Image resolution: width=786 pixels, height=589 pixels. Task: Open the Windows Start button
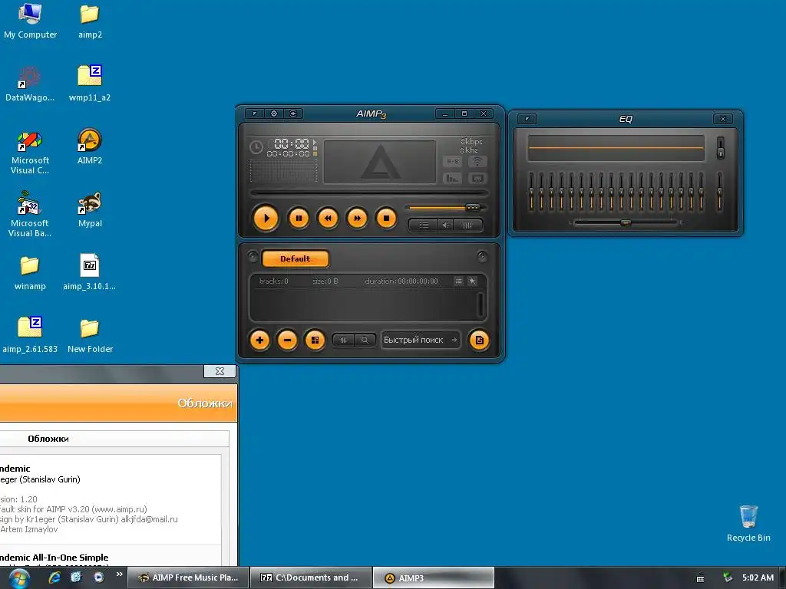tap(19, 578)
